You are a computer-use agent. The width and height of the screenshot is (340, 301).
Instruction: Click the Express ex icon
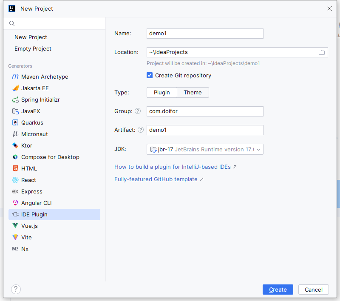(15, 191)
